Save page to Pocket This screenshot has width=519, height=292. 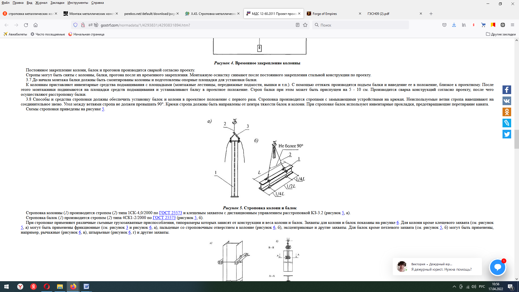tap(444, 25)
